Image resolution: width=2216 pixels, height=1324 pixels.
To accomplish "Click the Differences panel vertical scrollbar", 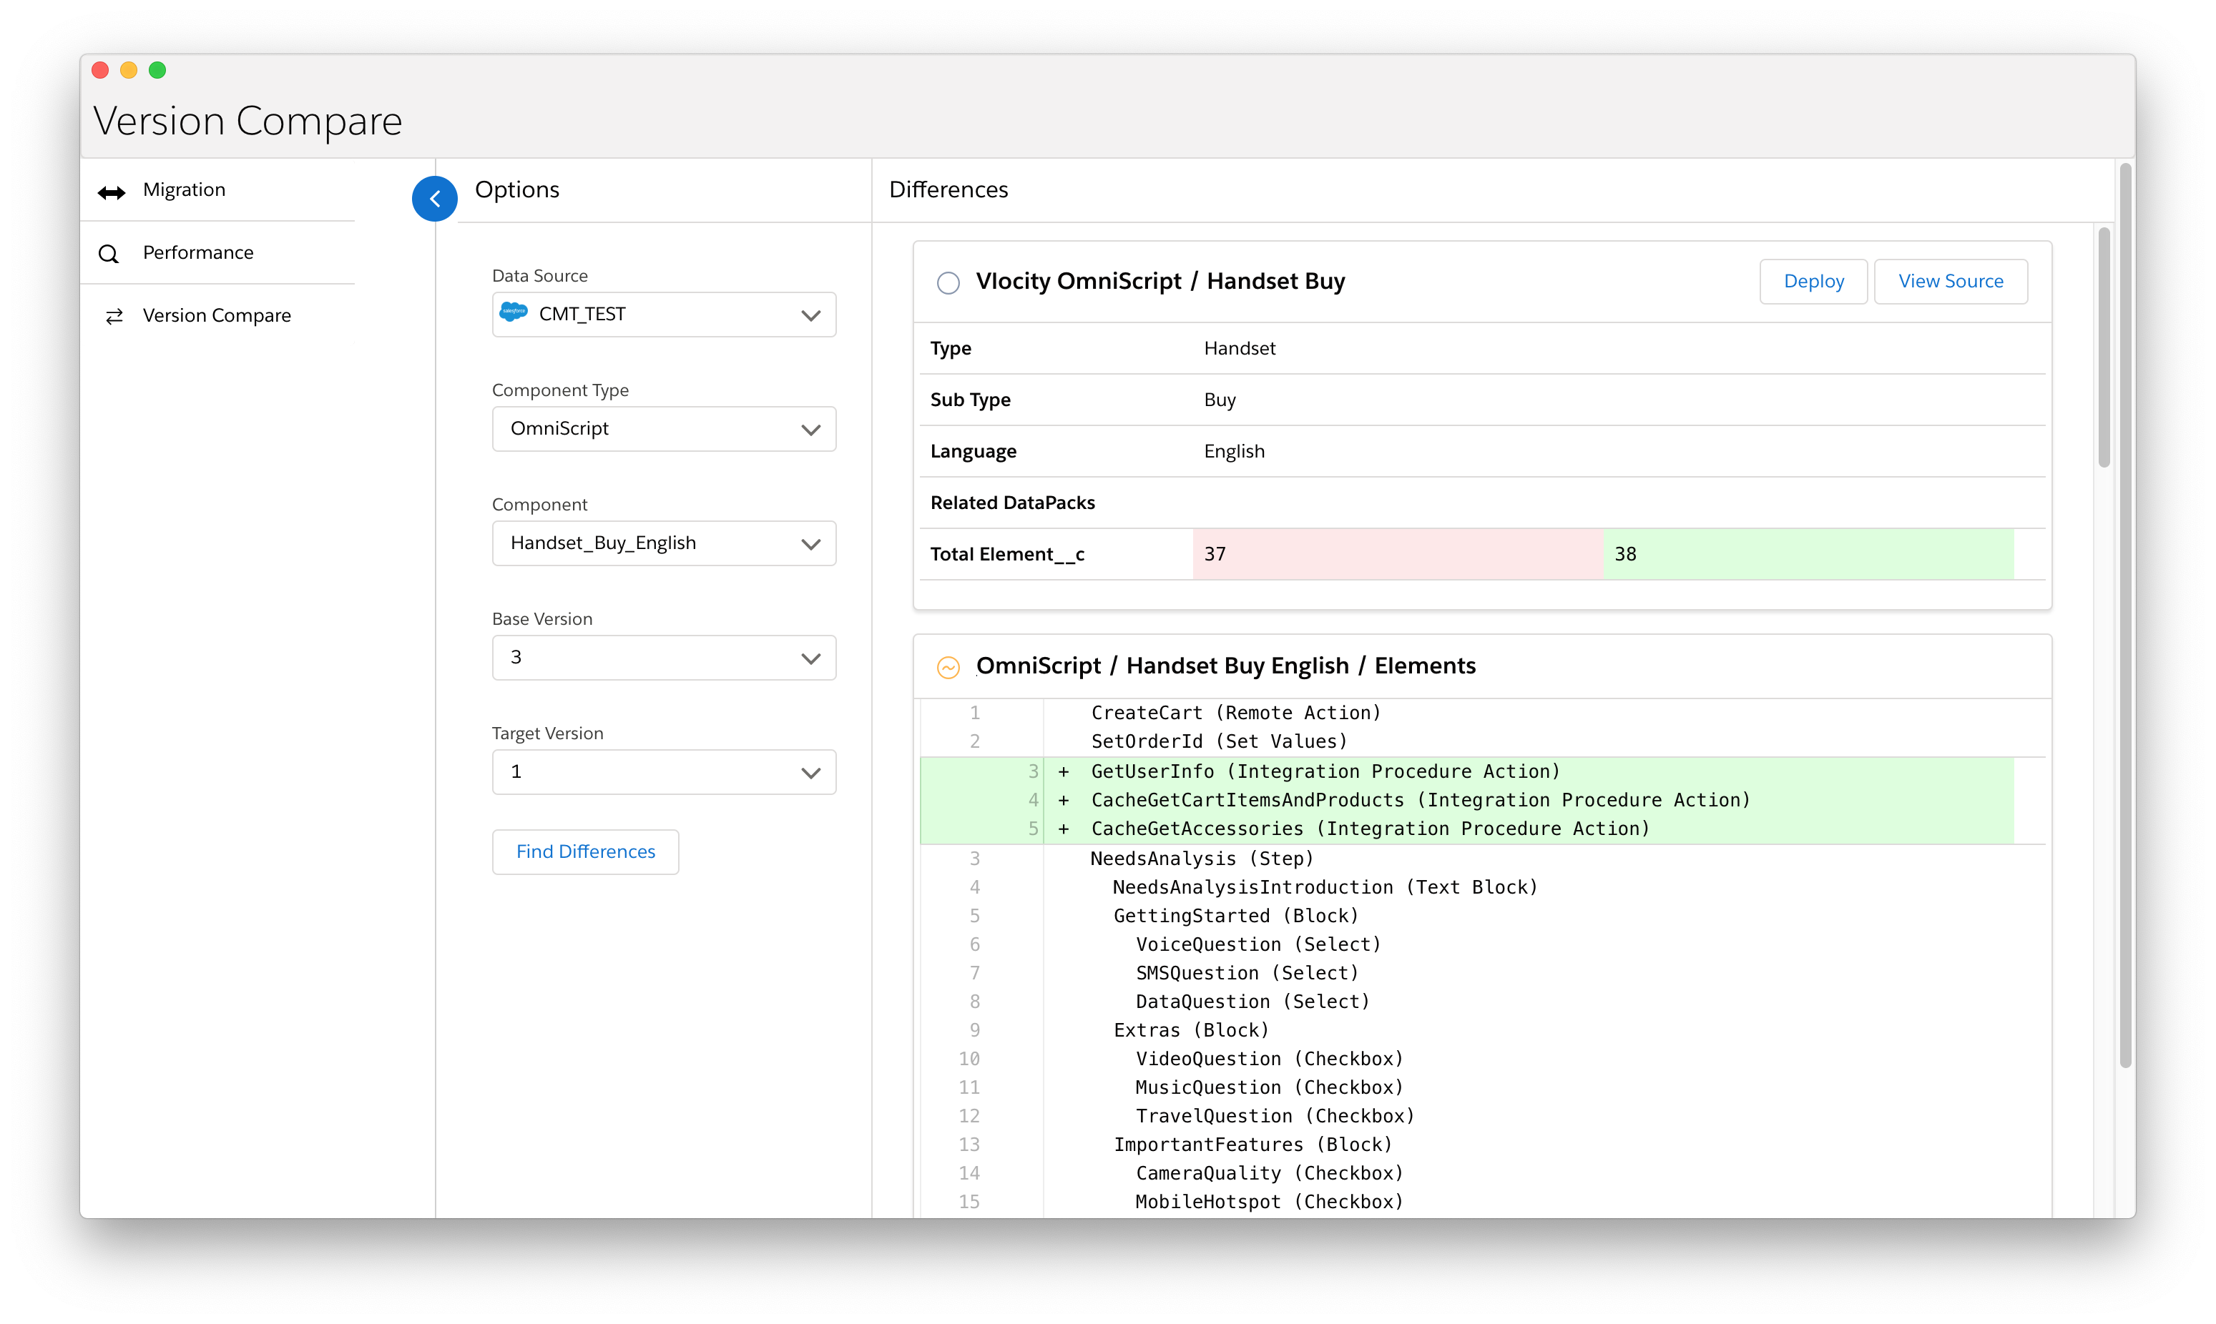I will [x=2104, y=348].
